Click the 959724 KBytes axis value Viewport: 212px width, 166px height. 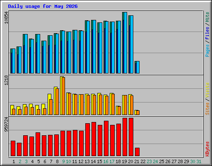coord(6,124)
